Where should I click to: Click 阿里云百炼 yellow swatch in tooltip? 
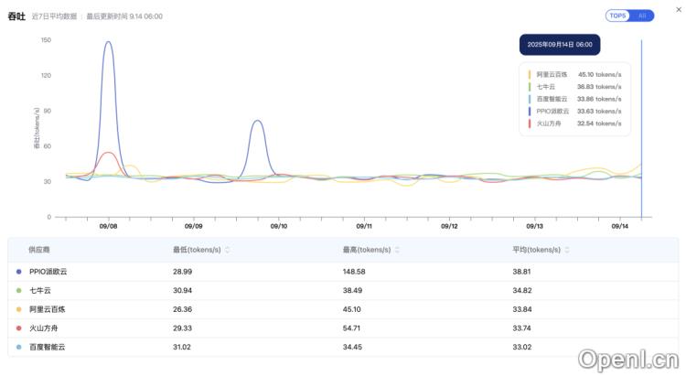tap(530, 74)
